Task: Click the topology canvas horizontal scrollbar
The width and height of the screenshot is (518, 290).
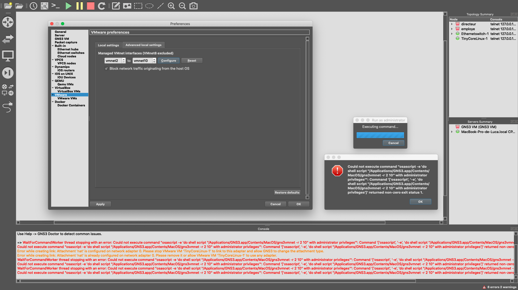Action: tap(219, 222)
